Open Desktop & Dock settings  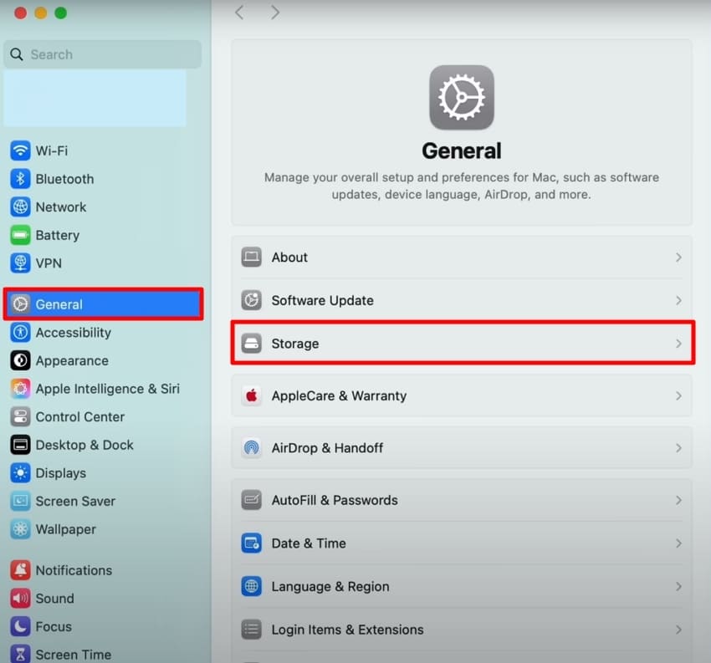pyautogui.click(x=20, y=445)
